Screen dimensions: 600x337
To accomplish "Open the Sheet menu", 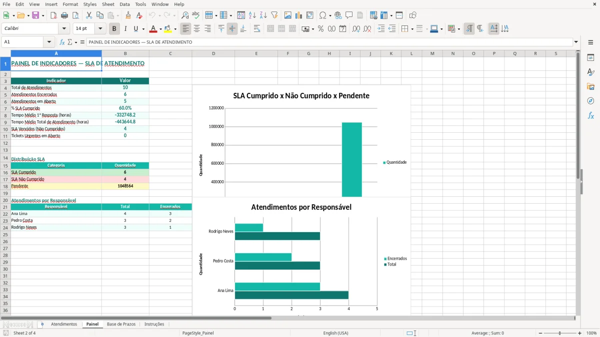I will point(108,4).
